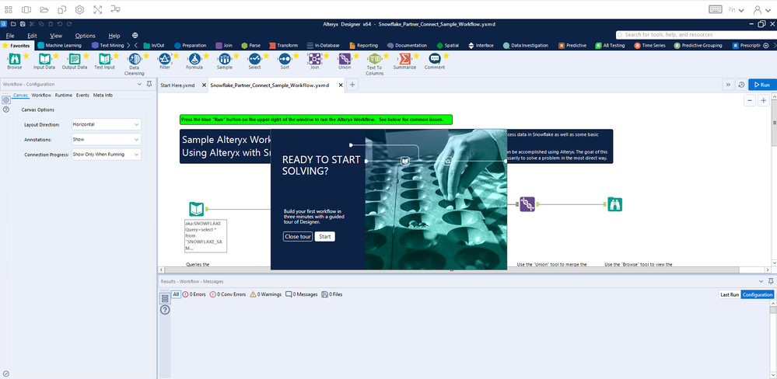Collapse the Results panel chevron
This screenshot has width=777, height=379.
761,281
